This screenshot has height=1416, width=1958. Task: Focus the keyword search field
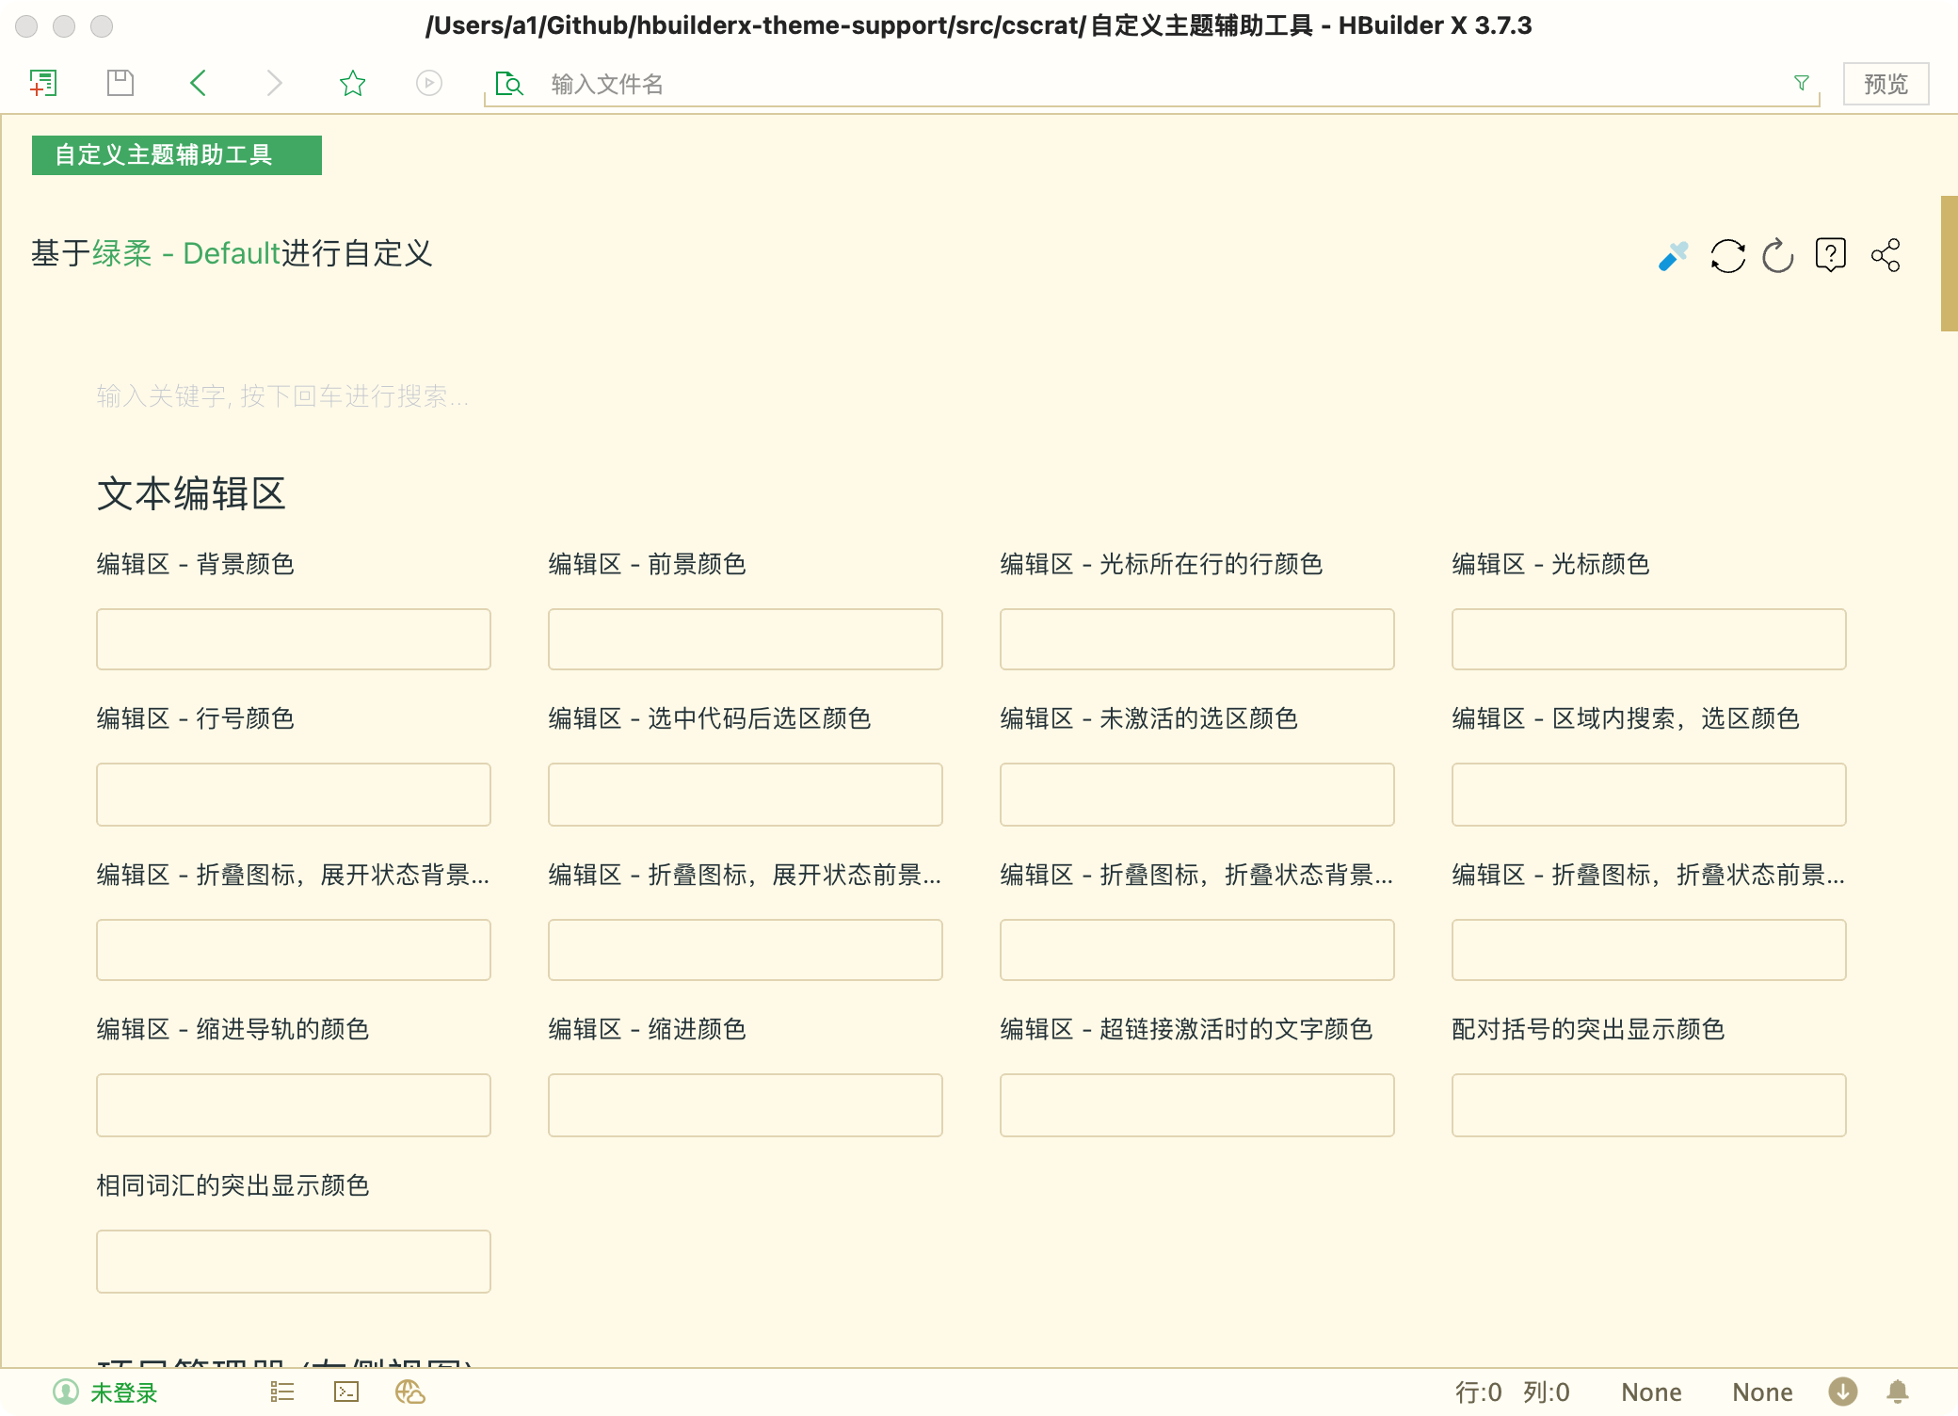[x=970, y=396]
